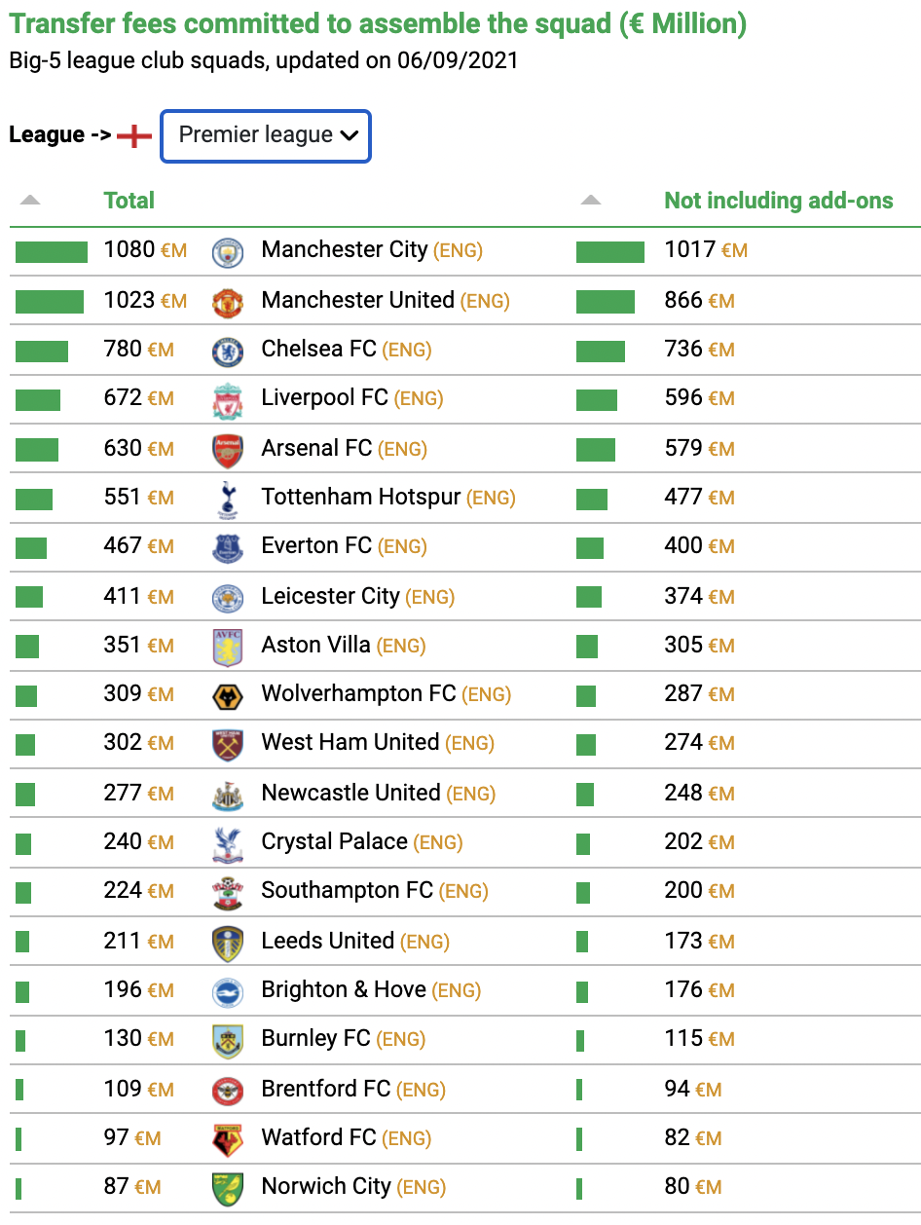Click the England flag icon beside League

[134, 136]
